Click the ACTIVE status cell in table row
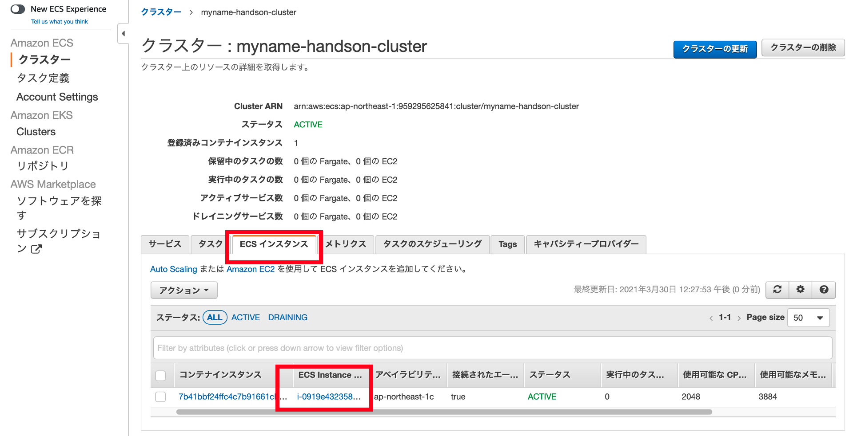The image size is (853, 436). (x=542, y=397)
